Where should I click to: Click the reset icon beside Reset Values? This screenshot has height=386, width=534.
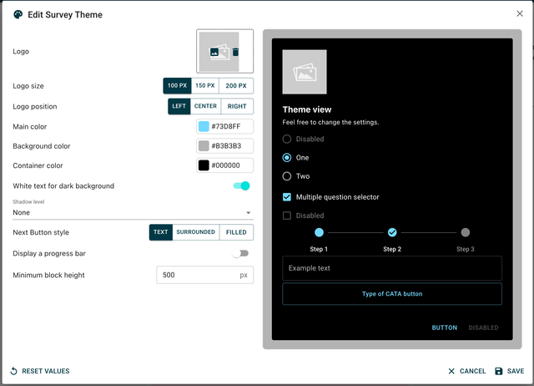(x=13, y=371)
